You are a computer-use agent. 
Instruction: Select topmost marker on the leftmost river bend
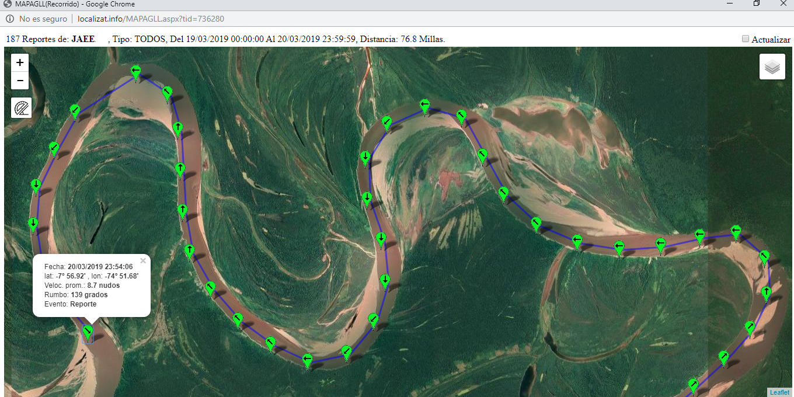pyautogui.click(x=136, y=72)
